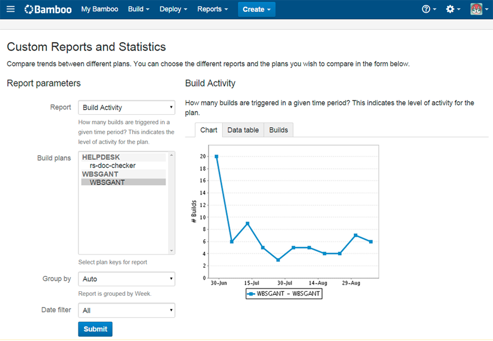The height and width of the screenshot is (341, 493).
Task: Switch to the Chart tab
Action: tap(209, 130)
